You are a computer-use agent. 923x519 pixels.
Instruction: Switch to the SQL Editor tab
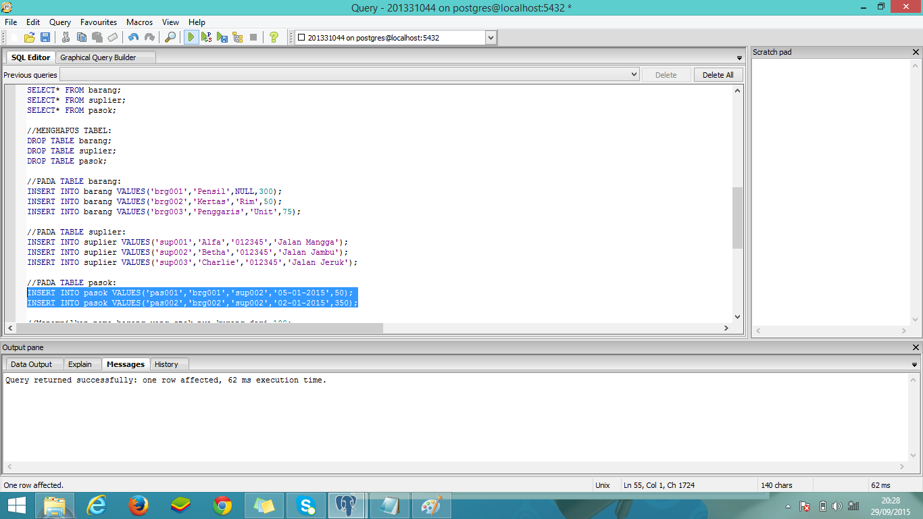(x=31, y=57)
